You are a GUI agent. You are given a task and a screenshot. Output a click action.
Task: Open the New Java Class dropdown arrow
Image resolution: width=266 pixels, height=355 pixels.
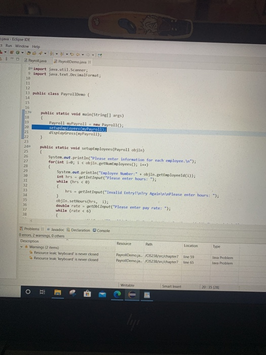(22, 53)
